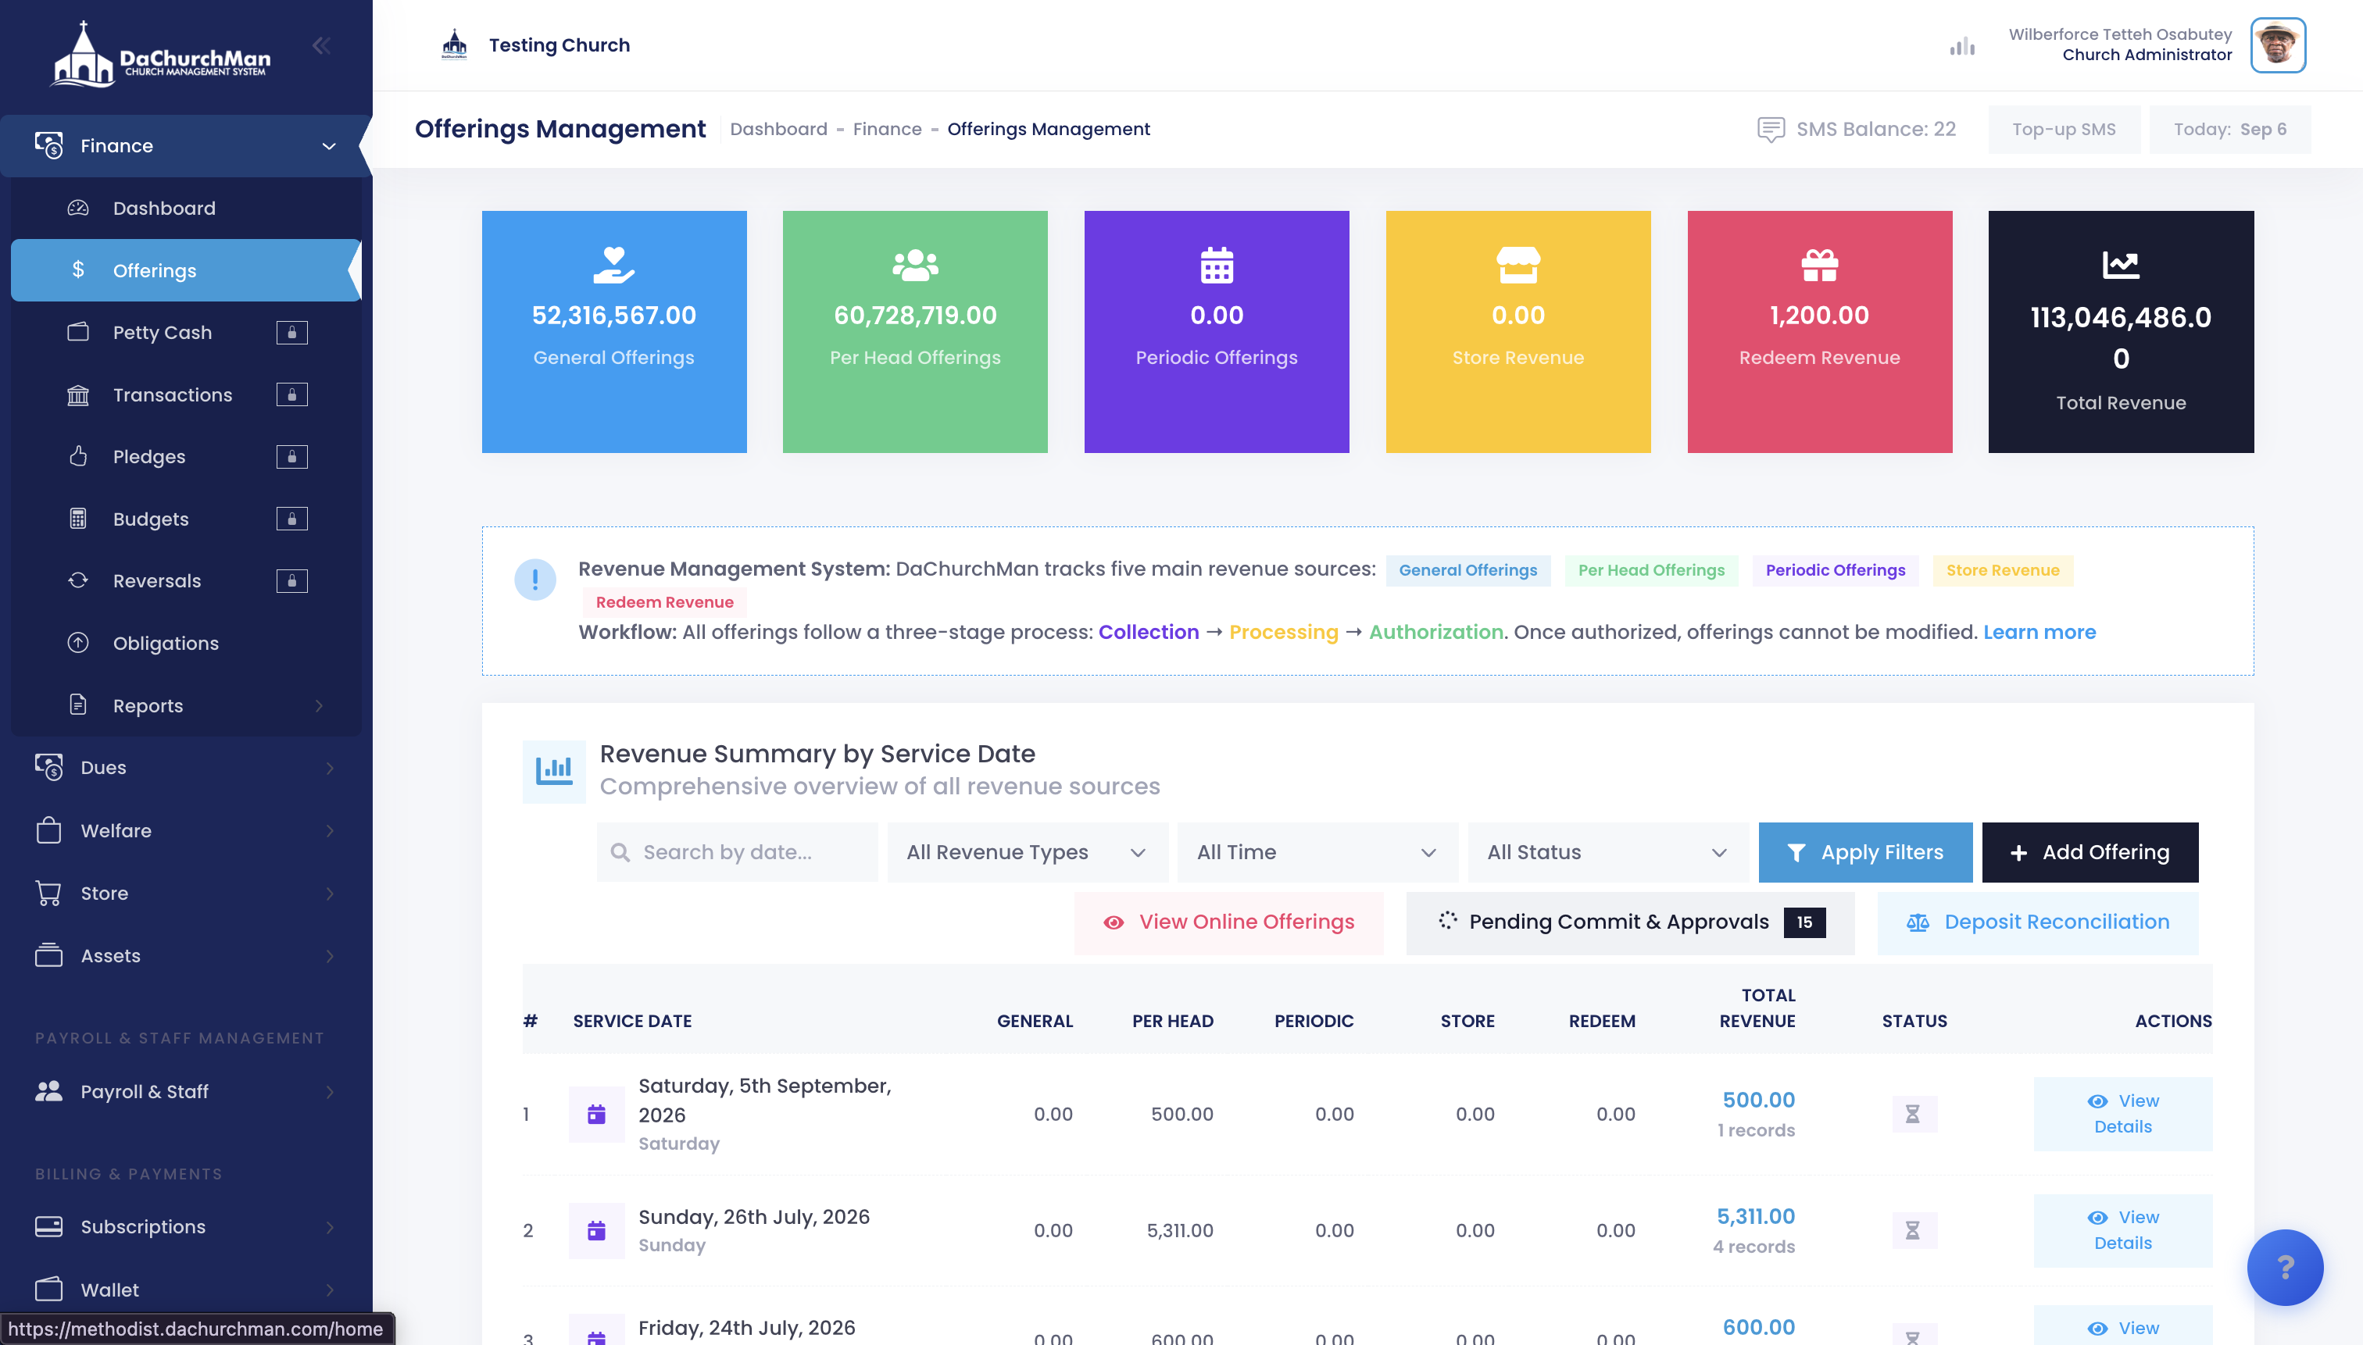The width and height of the screenshot is (2363, 1345).
Task: Open the user profile avatar
Action: coord(2277,45)
